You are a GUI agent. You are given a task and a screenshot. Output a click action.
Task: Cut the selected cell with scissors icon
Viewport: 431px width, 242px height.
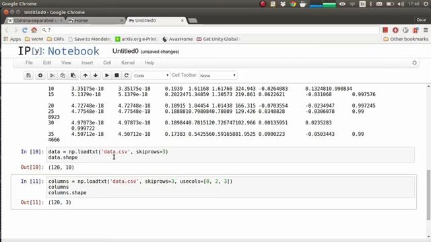[53, 75]
